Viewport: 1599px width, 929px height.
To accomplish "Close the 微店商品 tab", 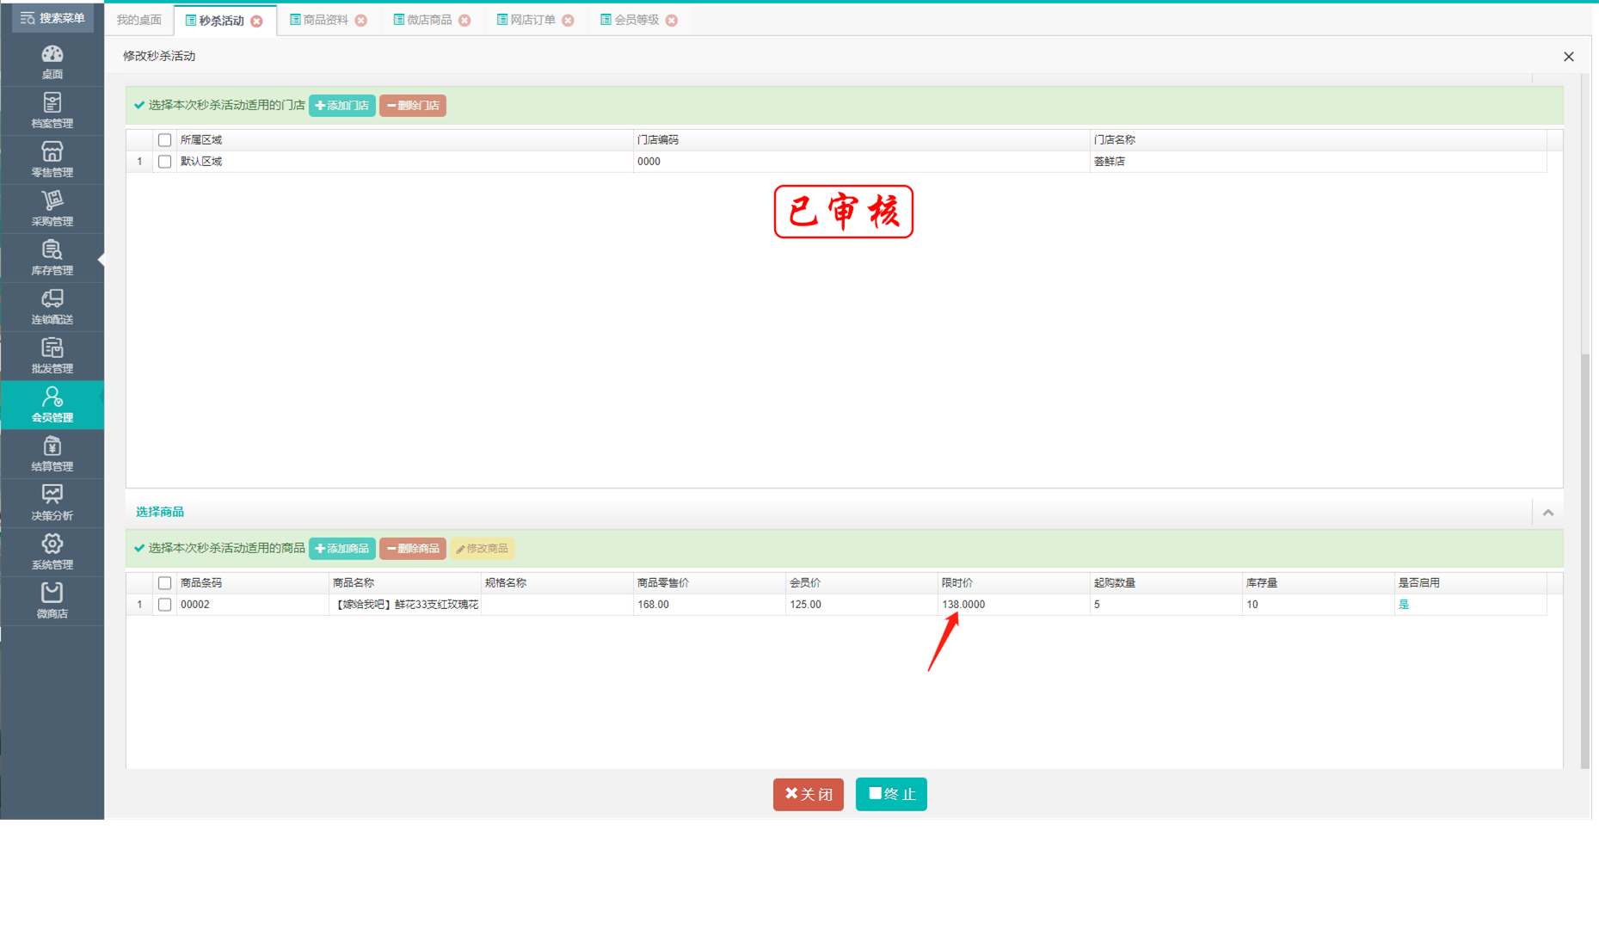I will pos(464,20).
